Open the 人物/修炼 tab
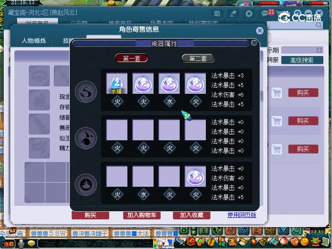332x249 pixels. [34, 40]
